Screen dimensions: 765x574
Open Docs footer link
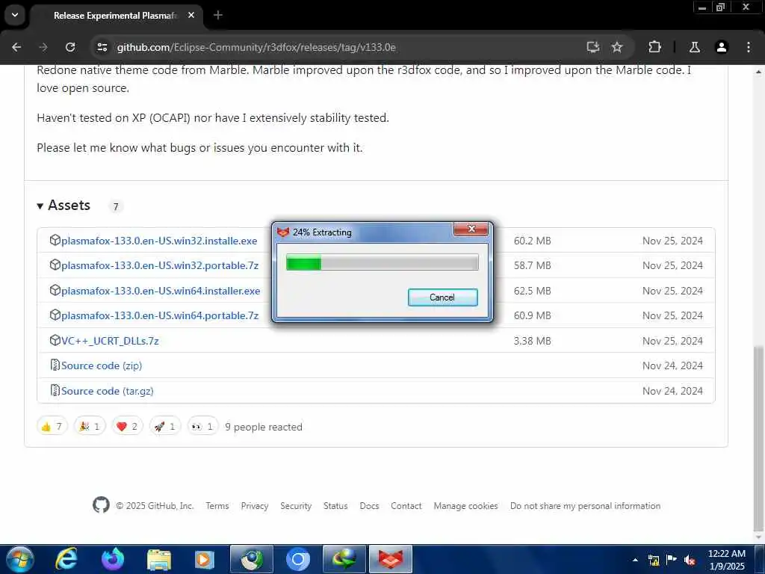coord(369,506)
